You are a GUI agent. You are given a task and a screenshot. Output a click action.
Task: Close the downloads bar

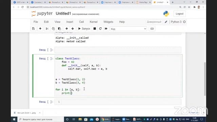(203, 113)
